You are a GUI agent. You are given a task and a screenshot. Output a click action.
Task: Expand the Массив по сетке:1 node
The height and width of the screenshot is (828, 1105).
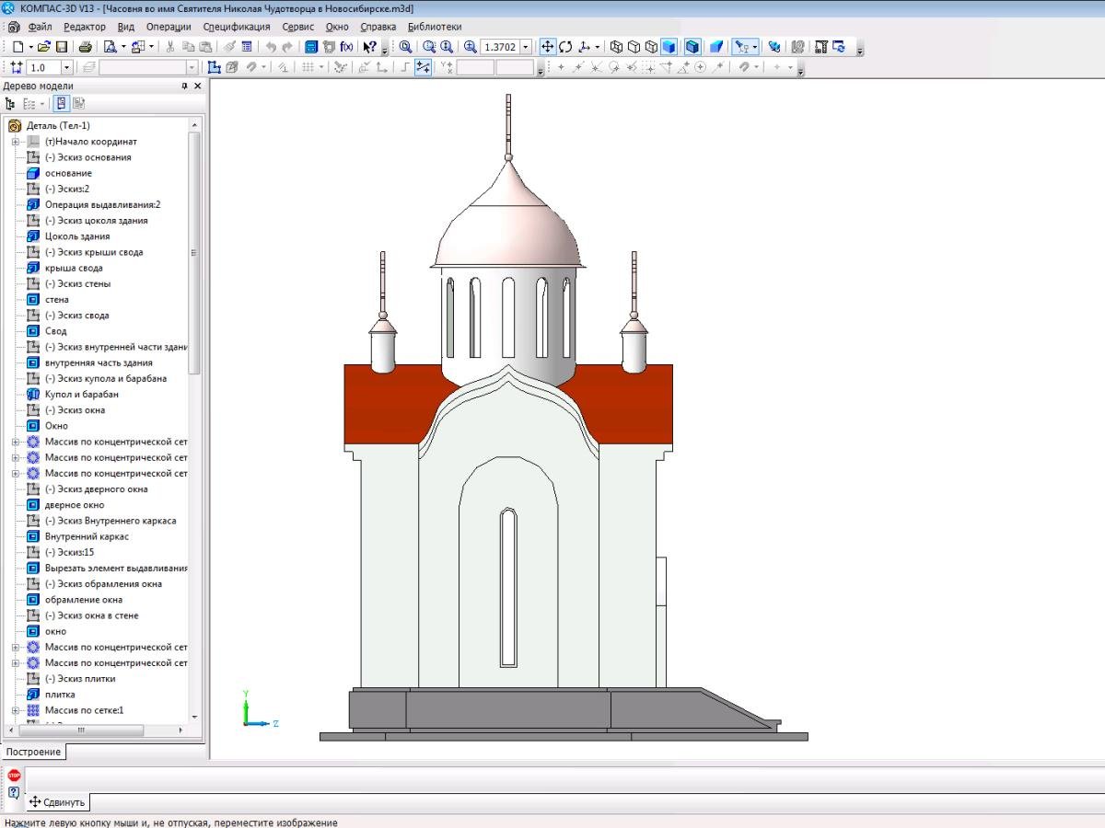tap(16, 710)
